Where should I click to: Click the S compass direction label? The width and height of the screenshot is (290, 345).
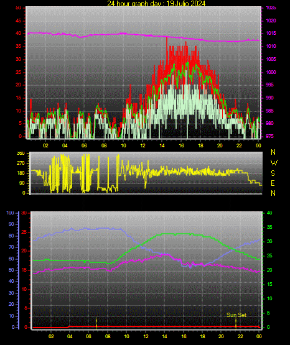(273, 173)
